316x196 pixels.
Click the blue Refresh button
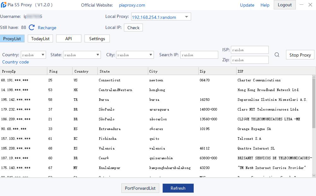[178, 188]
